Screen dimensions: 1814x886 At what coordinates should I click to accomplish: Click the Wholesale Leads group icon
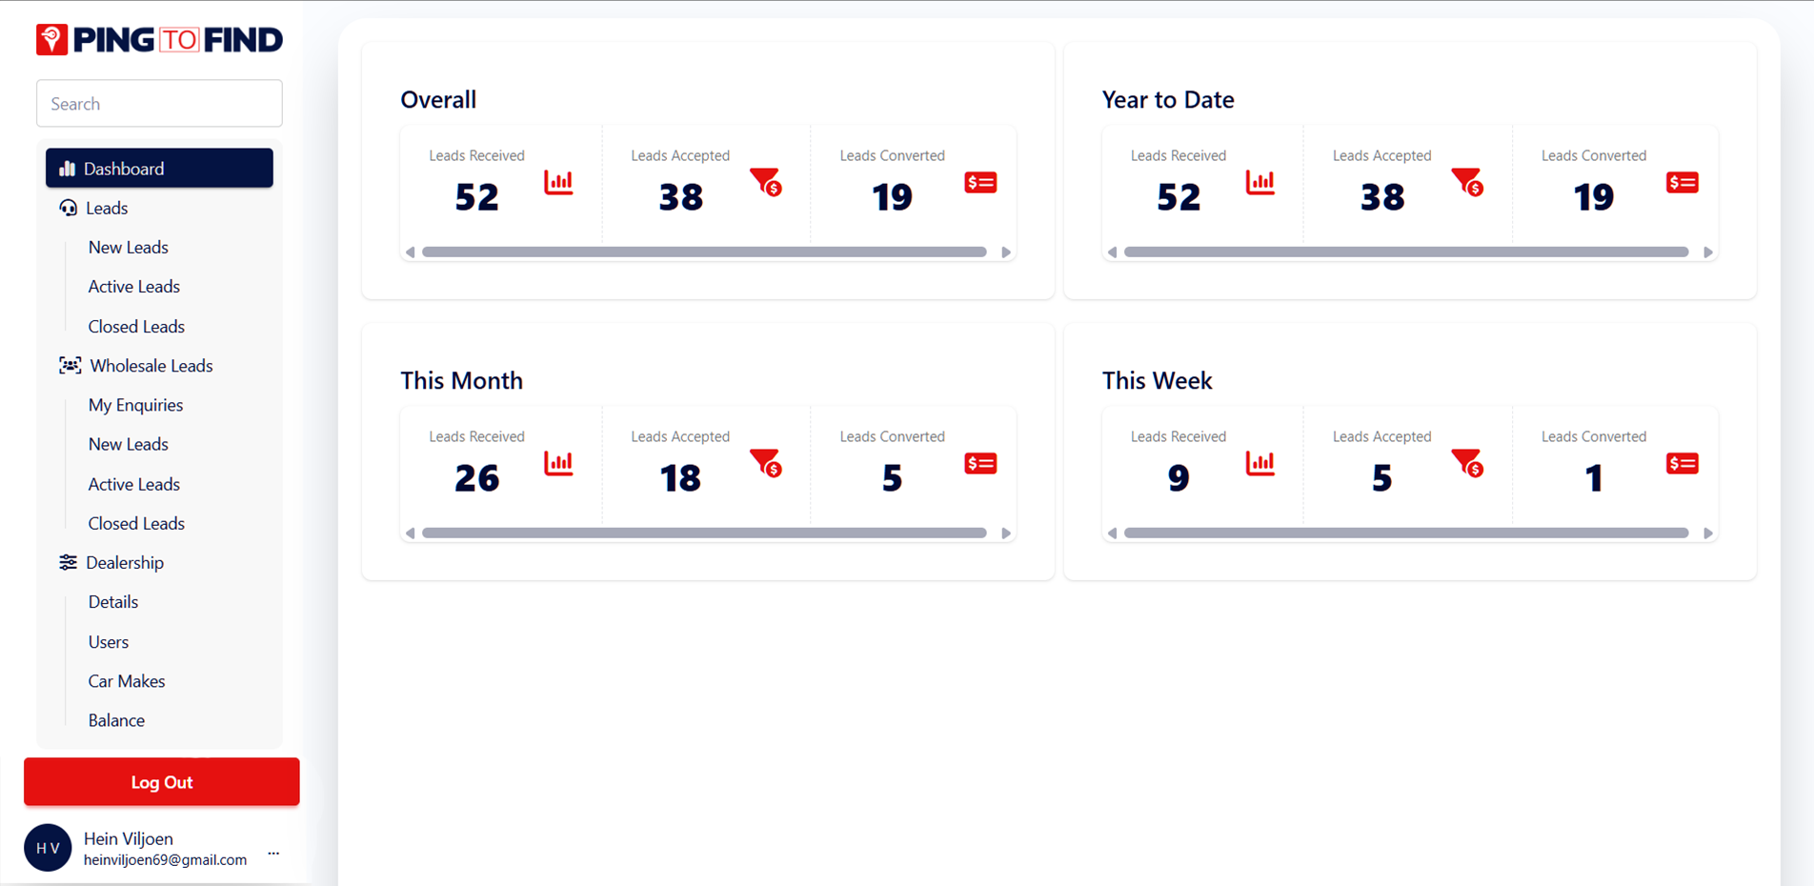point(70,366)
